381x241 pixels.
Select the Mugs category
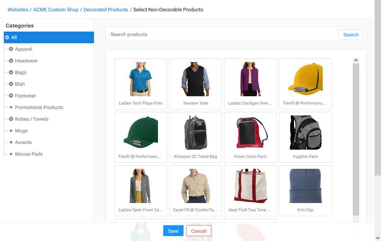21,131
